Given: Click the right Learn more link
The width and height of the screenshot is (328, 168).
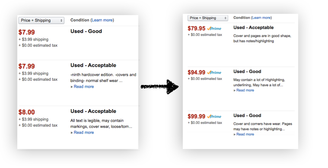Looking at the screenshot, I should (261, 18).
